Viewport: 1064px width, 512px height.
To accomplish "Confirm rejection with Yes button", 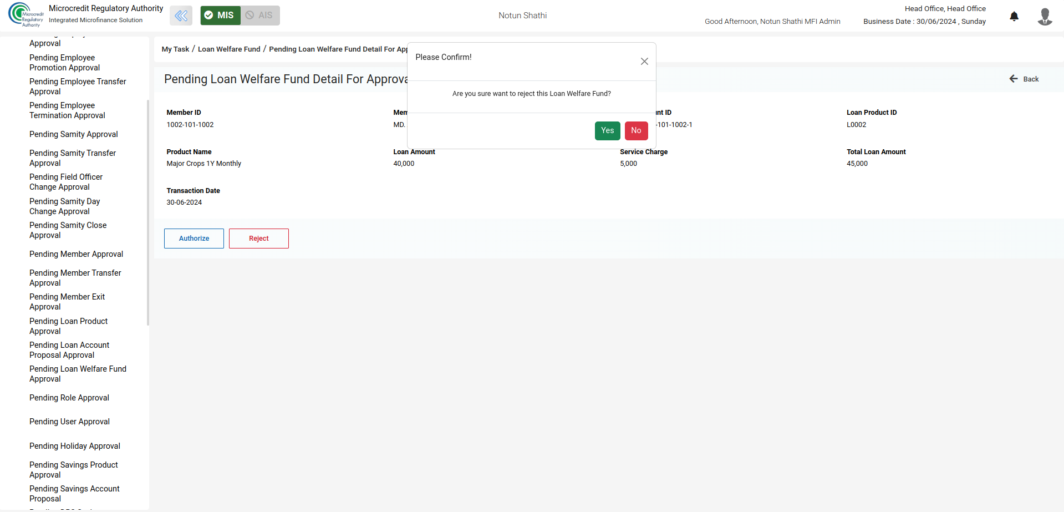I will [607, 131].
